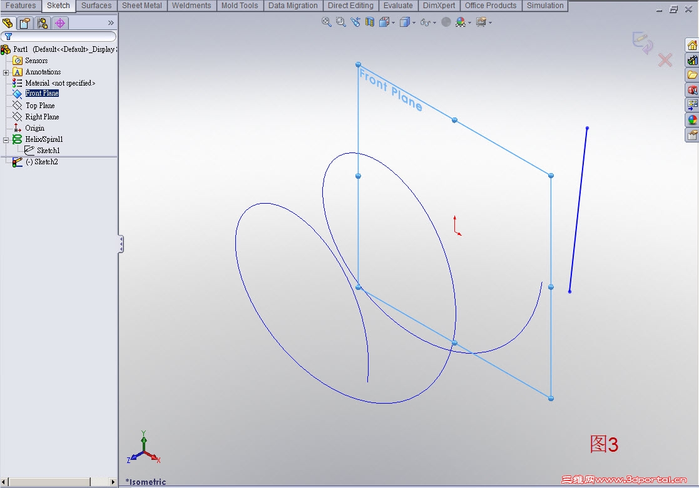Click the Zoom to Fit magnifier icon
Viewport: 699px width, 488px height.
326,22
